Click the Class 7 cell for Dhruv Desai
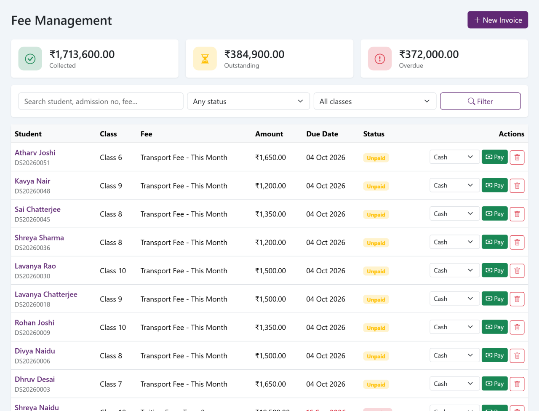Viewport: 539px width, 411px height. click(111, 384)
